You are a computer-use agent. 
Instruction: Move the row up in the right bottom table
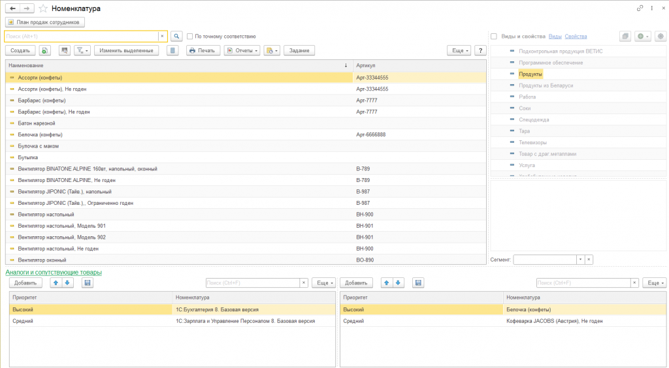pyautogui.click(x=387, y=283)
